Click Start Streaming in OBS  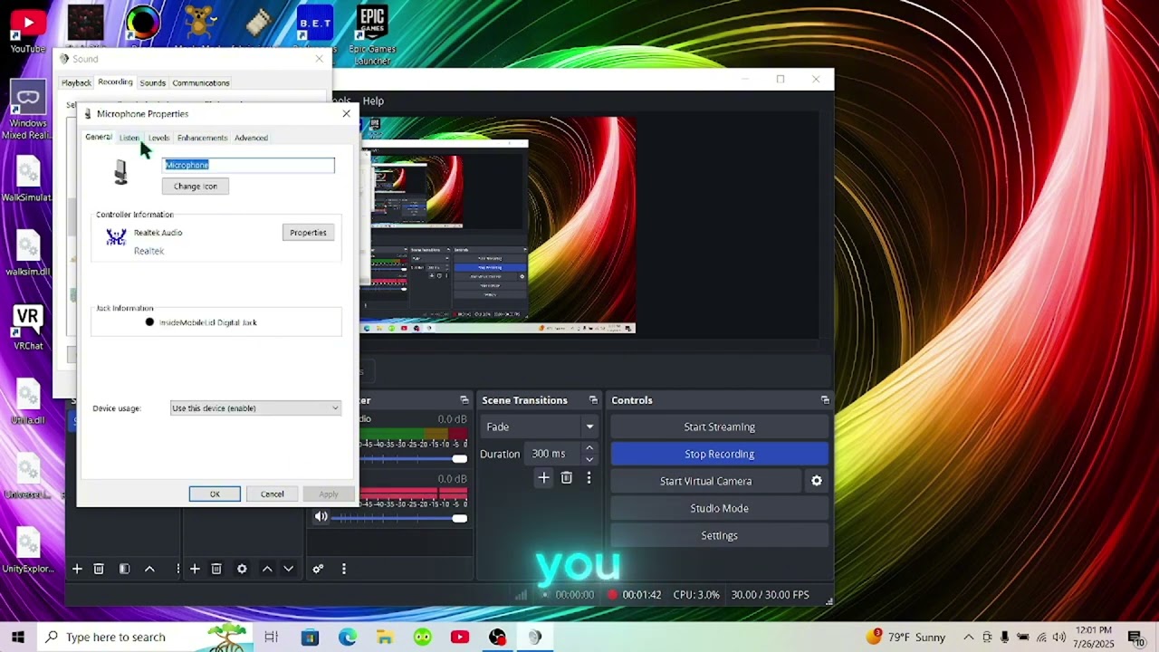[719, 427]
